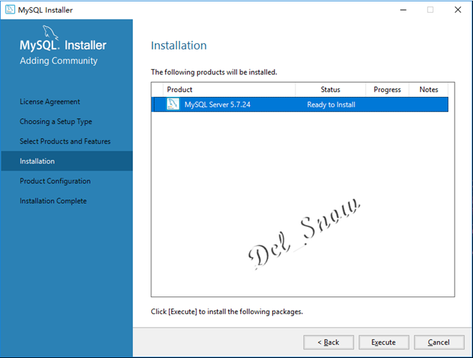The width and height of the screenshot is (473, 358).
Task: Click the MySQL dolphin logo
Action: pos(49,33)
